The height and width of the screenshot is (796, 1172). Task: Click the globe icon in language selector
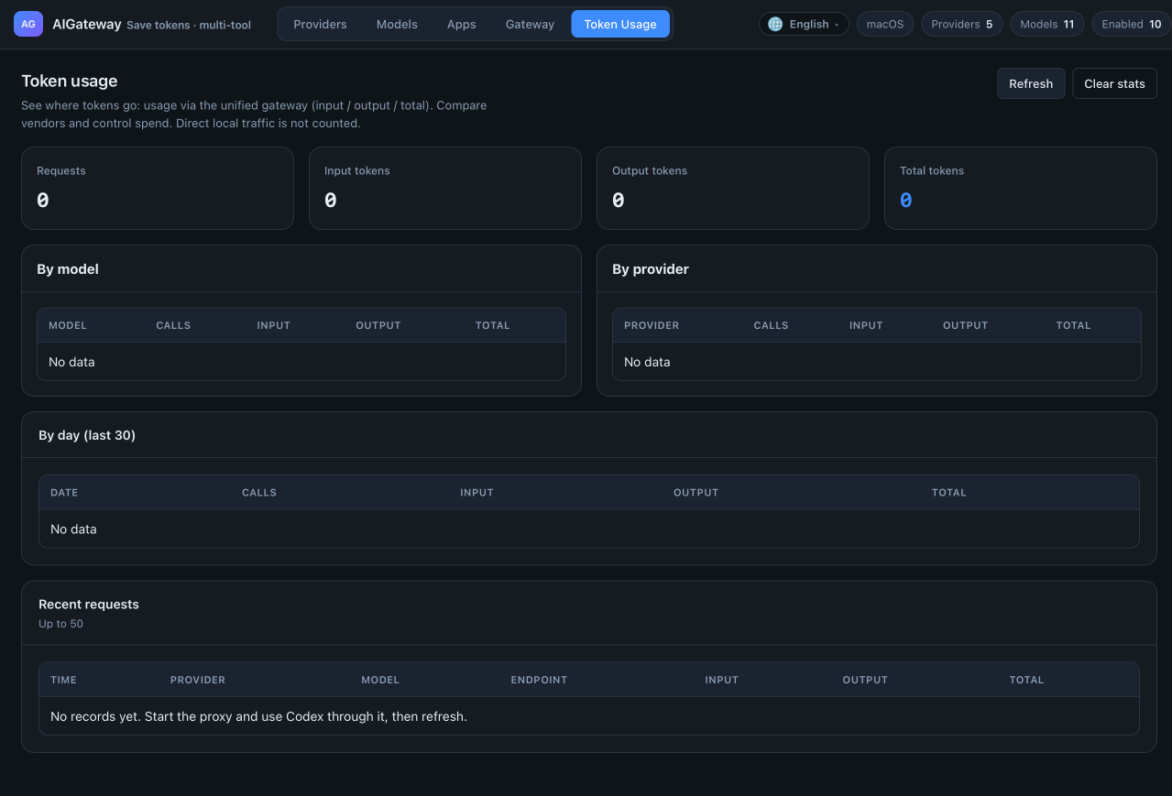(775, 24)
